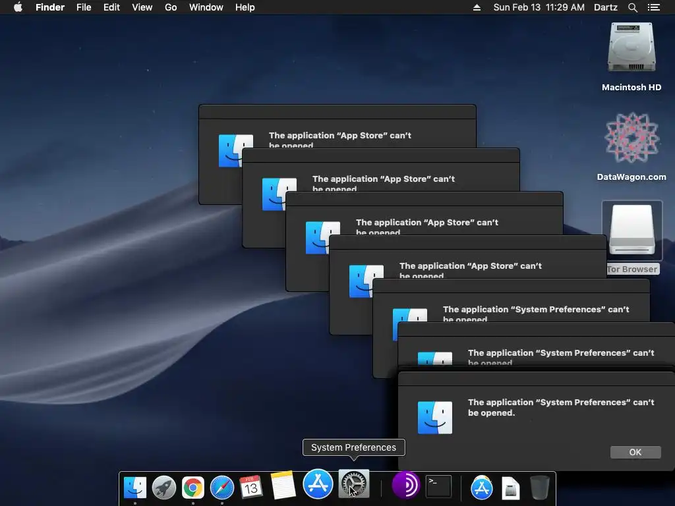Image resolution: width=675 pixels, height=506 pixels.
Task: Open the Window menu
Action: point(206,7)
